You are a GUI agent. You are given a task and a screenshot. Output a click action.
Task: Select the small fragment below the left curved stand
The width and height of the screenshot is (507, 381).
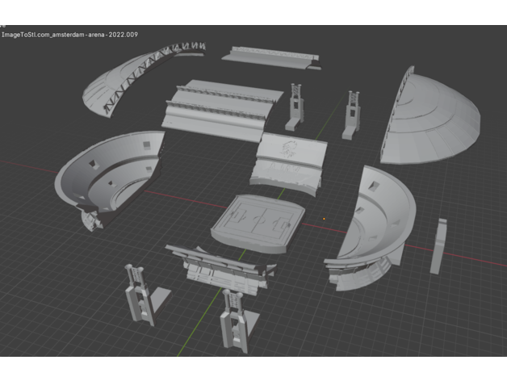89,218
